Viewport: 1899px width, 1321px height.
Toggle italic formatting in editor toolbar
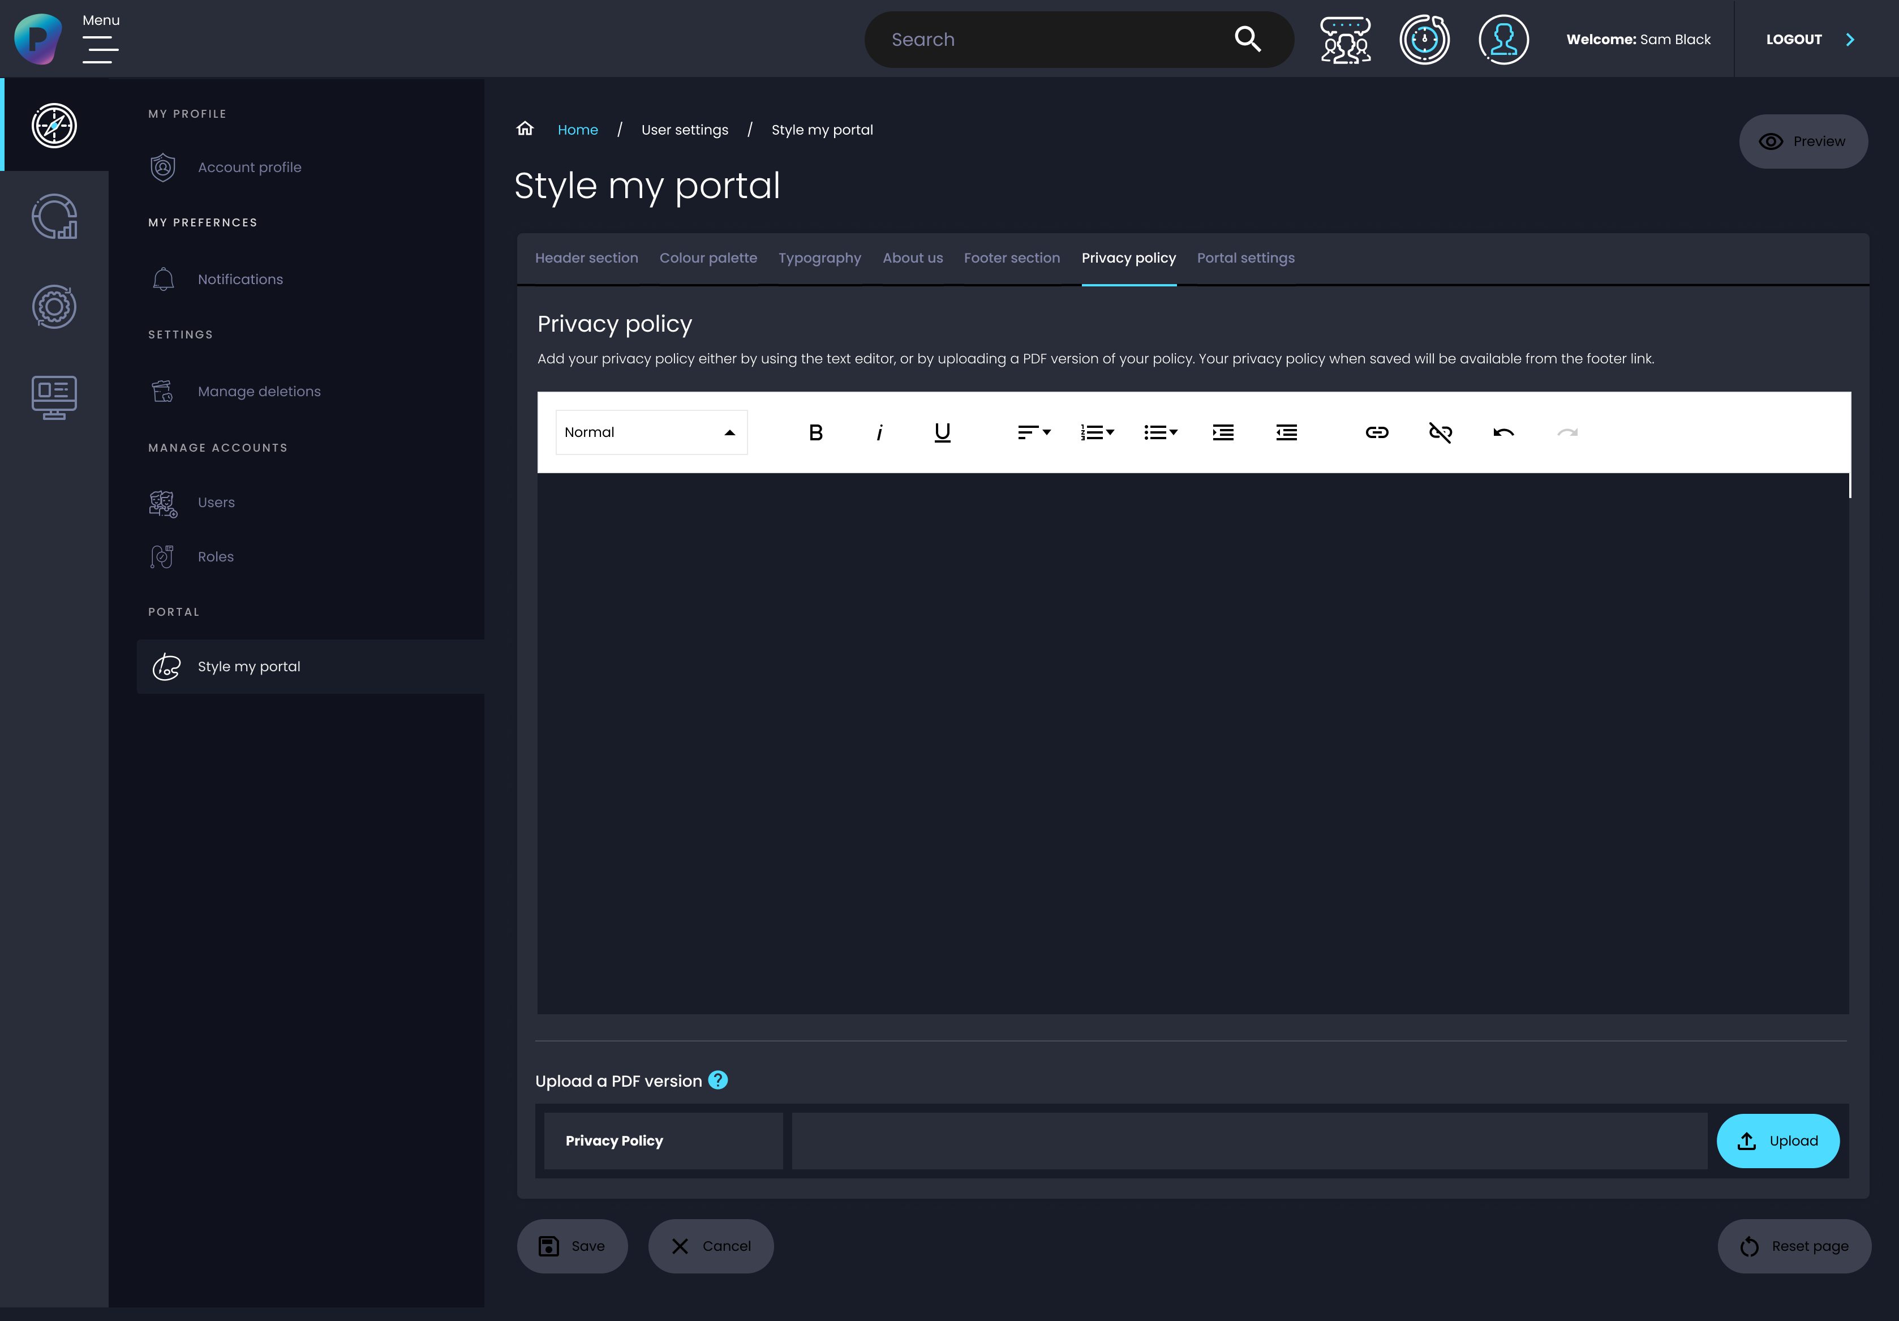point(879,432)
